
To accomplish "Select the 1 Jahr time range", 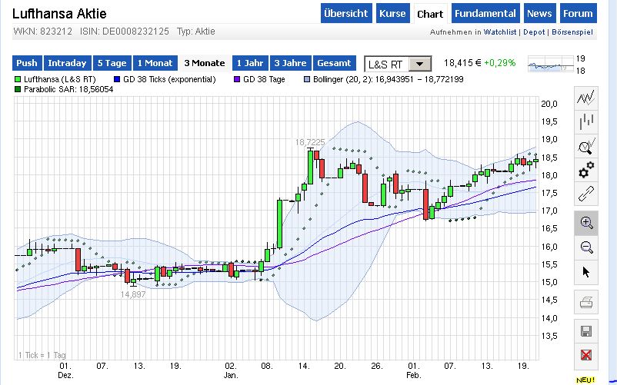I will pos(249,63).
